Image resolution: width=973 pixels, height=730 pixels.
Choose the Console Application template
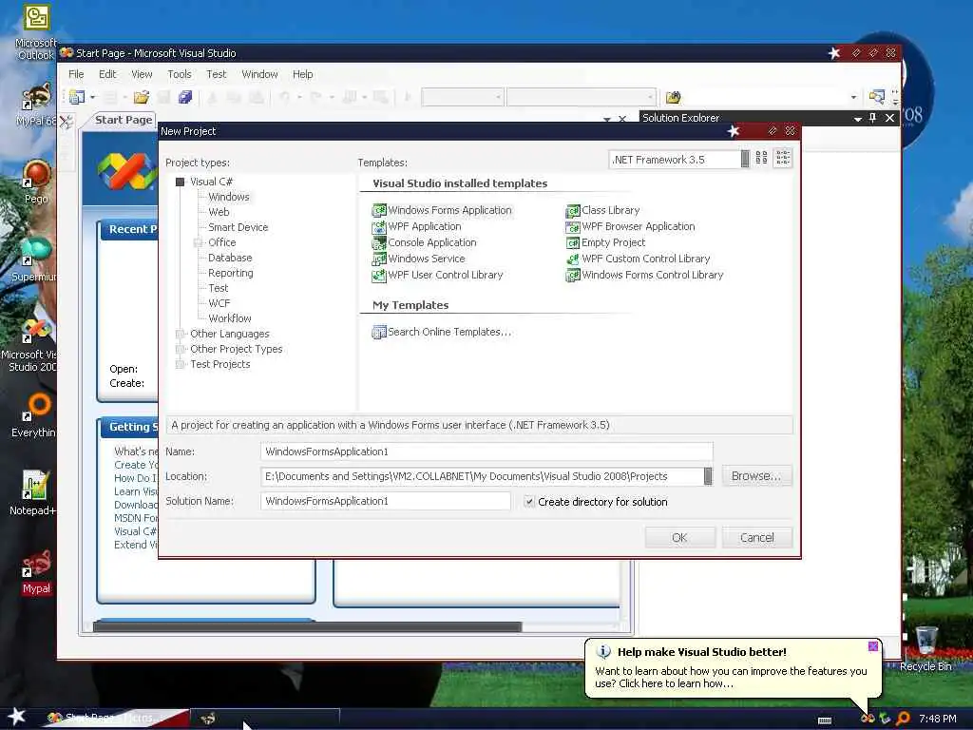[x=425, y=242]
